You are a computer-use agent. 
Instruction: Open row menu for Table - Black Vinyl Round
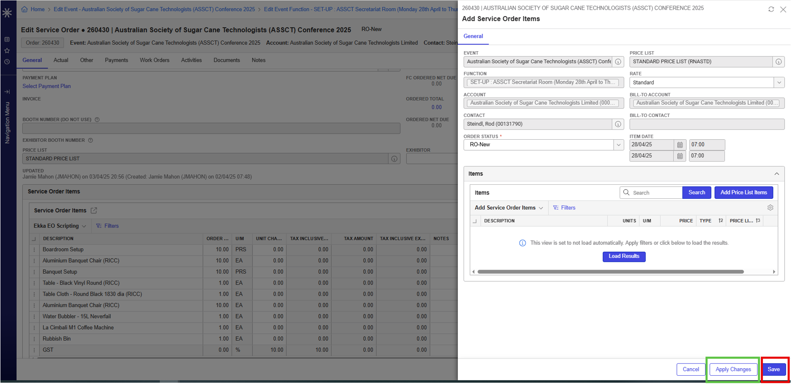pos(34,283)
